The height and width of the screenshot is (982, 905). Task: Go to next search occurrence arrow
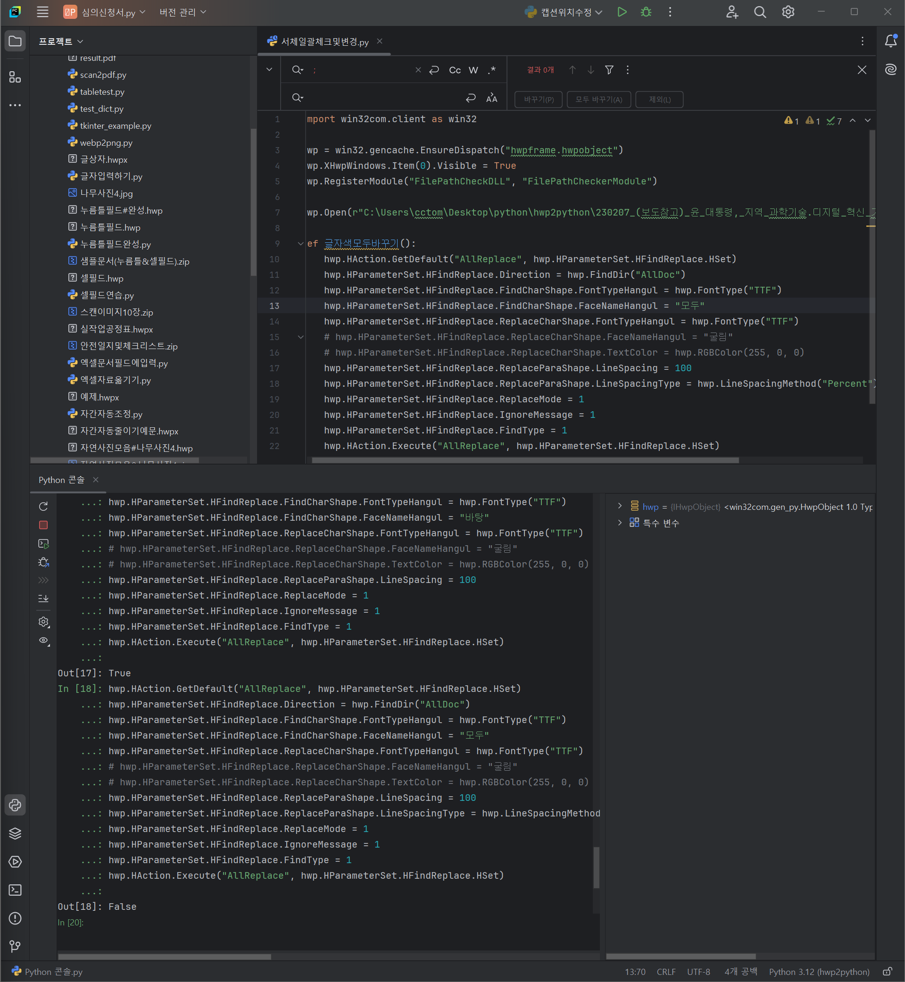590,70
